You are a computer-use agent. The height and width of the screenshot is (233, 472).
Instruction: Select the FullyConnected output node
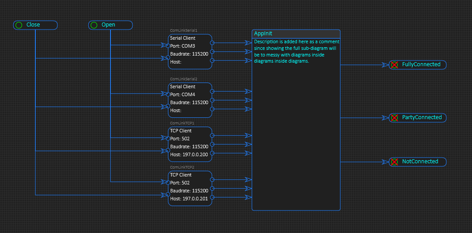(x=418, y=64)
